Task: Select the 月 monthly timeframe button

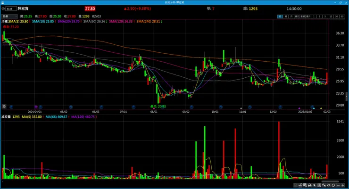Action: pos(291,16)
